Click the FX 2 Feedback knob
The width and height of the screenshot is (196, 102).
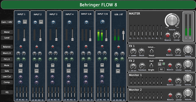click(142, 66)
